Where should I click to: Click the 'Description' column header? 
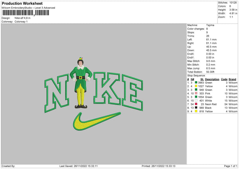point(212,79)
